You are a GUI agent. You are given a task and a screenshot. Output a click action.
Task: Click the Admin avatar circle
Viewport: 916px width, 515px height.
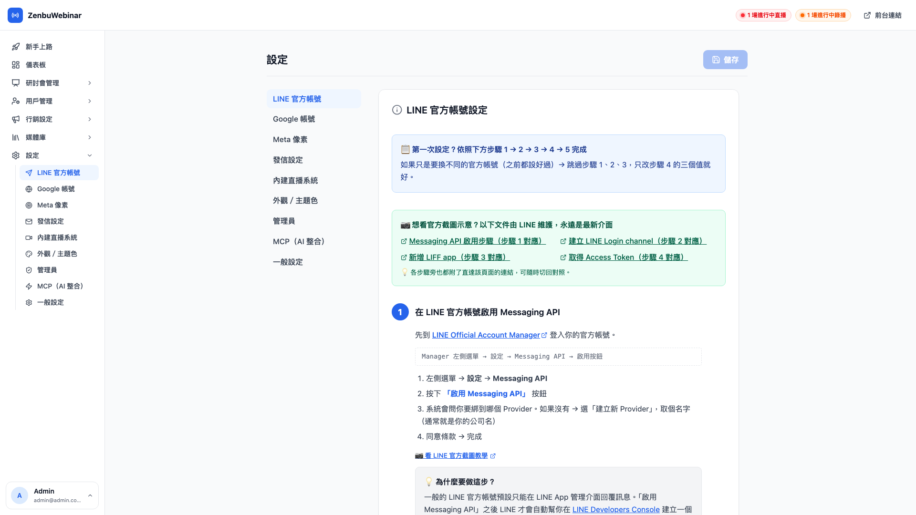[20, 495]
